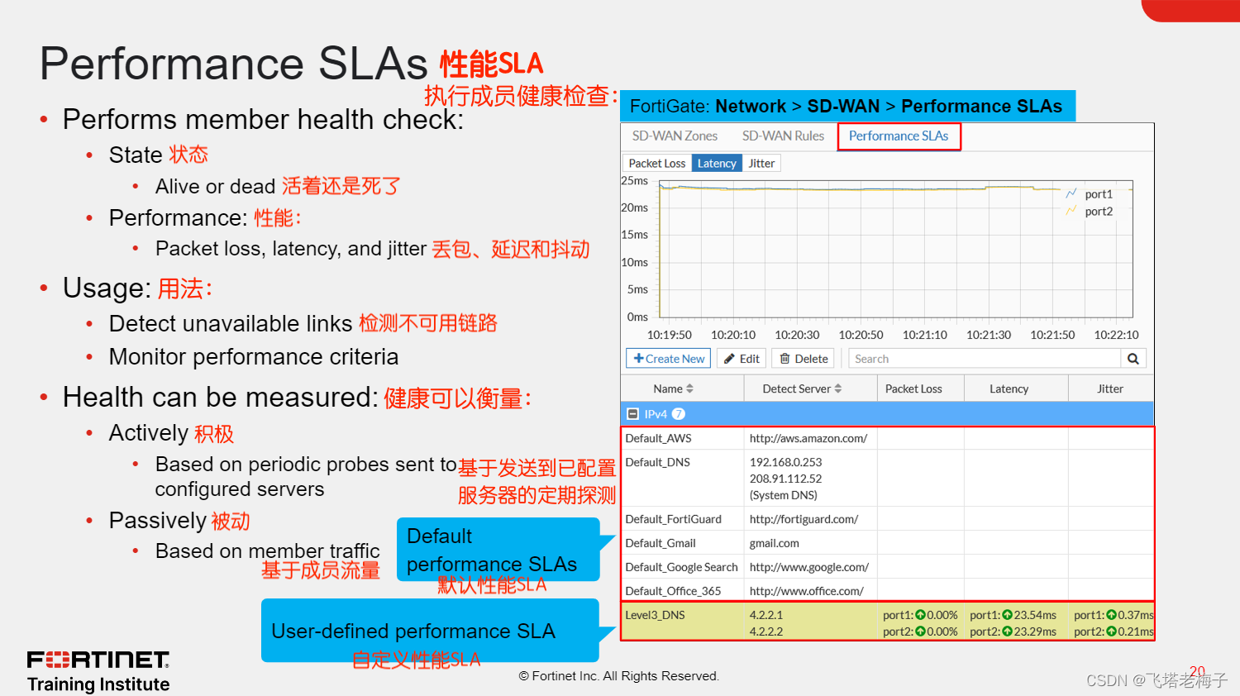Viewport: 1240px width, 696px height.
Task: Toggle port2 series in chart legend
Action: [1090, 212]
